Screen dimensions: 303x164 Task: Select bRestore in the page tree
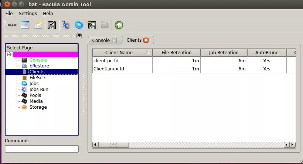39,66
